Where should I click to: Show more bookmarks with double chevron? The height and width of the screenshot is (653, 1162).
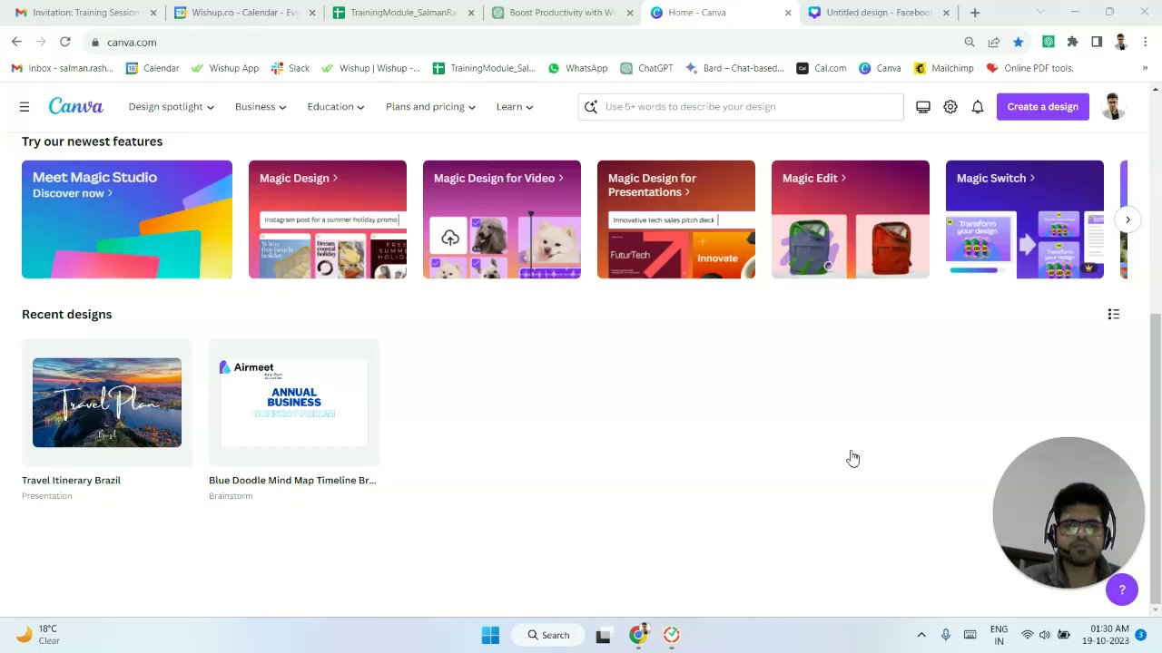point(1144,68)
